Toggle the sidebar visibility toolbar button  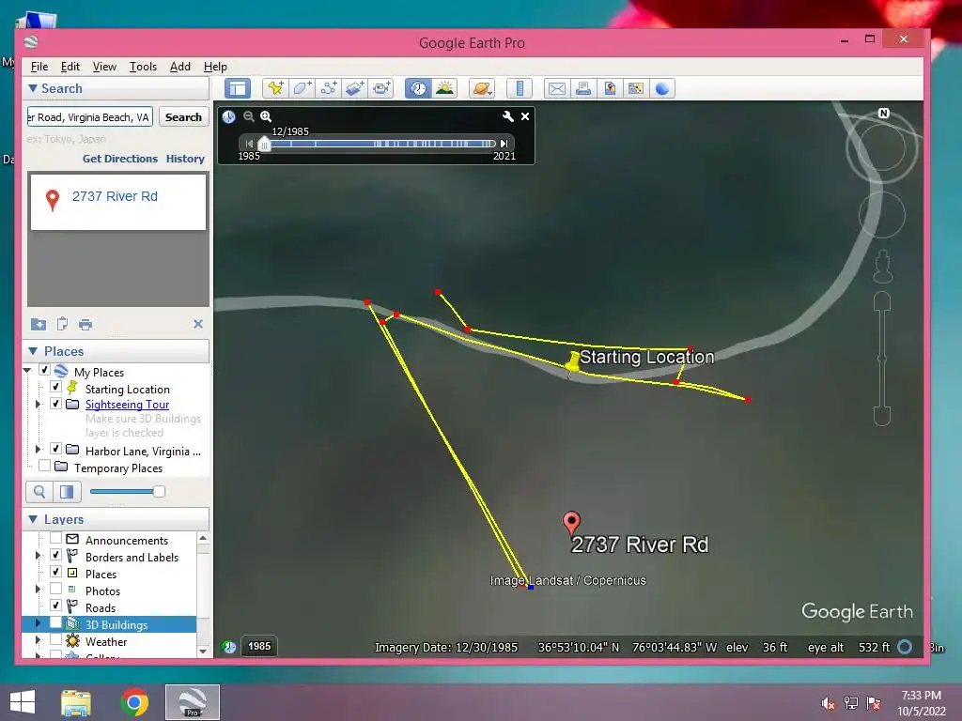[238, 88]
